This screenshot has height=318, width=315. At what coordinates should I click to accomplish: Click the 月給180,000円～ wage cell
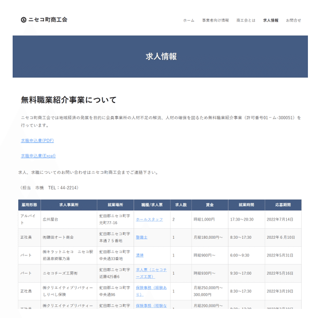(210, 237)
